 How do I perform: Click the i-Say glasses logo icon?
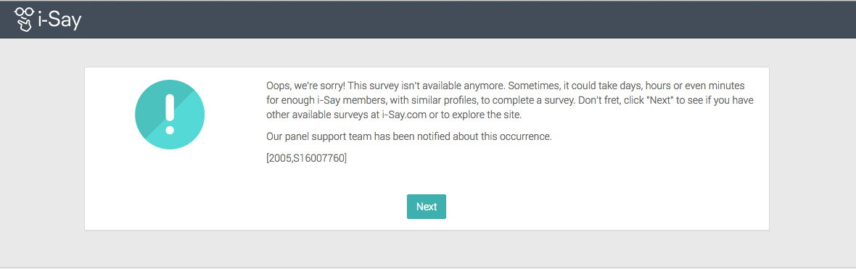pyautogui.click(x=24, y=19)
